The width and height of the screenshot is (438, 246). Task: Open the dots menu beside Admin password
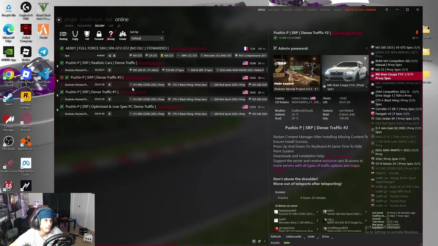click(x=366, y=49)
